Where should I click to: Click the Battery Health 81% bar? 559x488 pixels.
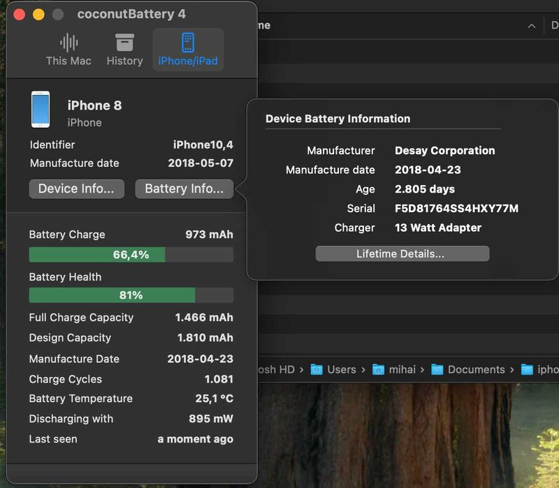click(x=131, y=295)
